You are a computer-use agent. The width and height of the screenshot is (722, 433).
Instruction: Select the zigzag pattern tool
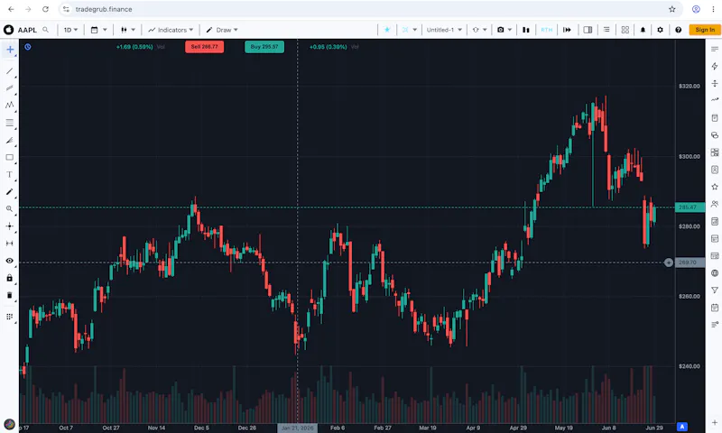coord(9,105)
